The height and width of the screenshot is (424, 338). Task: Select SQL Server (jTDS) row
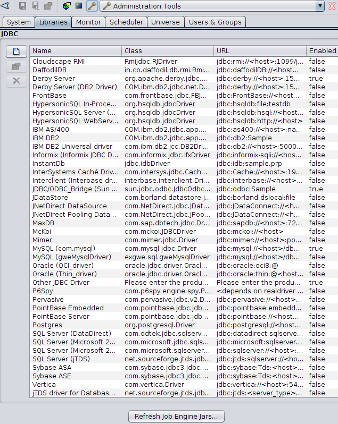click(184, 359)
